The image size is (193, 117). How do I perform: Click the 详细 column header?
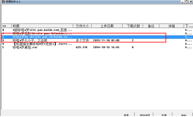[x=171, y=26]
